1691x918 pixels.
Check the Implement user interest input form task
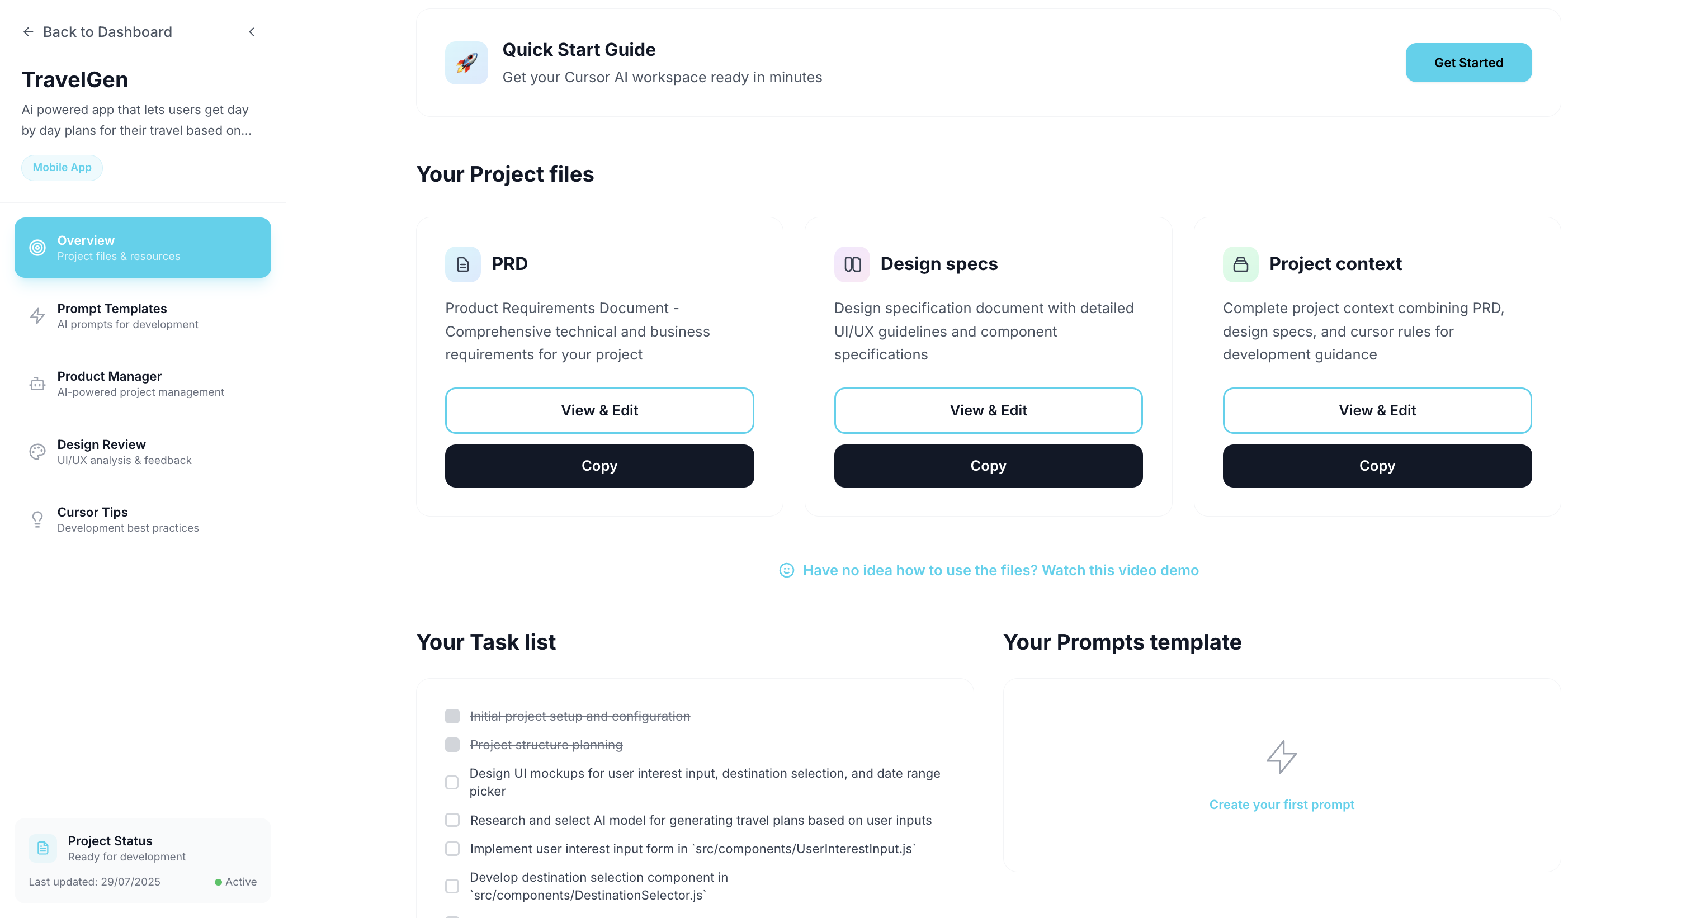[x=452, y=849]
